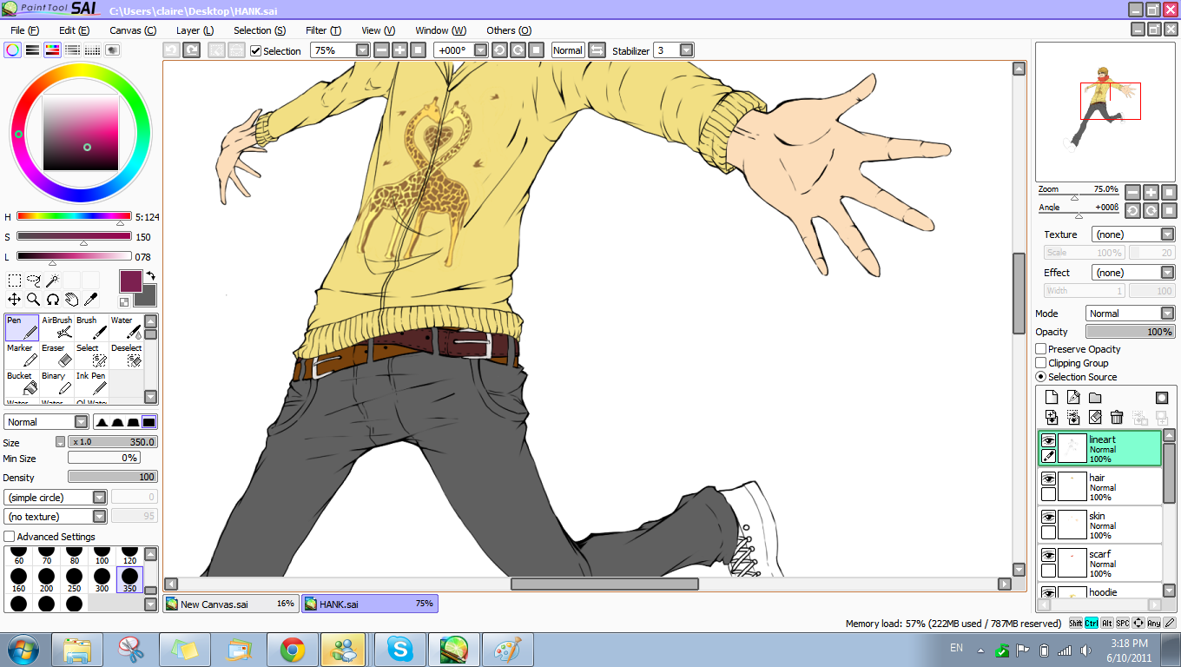Enable Clipping Group
1181x667 pixels.
[x=1040, y=363]
